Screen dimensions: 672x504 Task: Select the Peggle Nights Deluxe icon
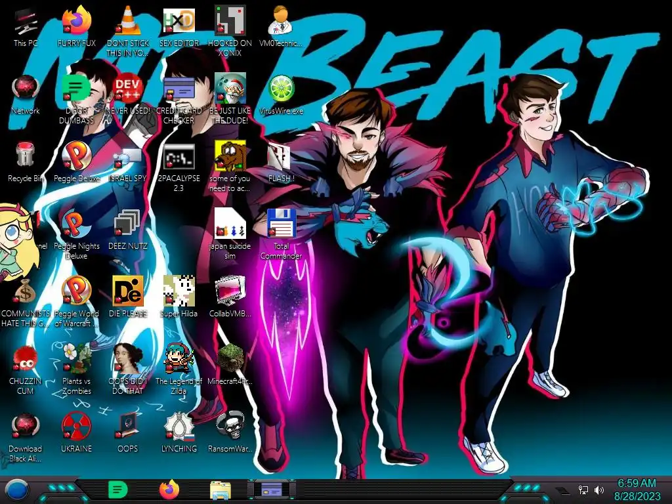pyautogui.click(x=76, y=223)
